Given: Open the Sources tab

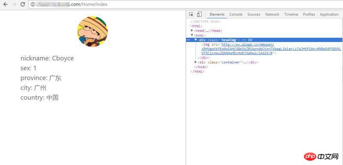Looking at the screenshot, I should [x=254, y=15].
